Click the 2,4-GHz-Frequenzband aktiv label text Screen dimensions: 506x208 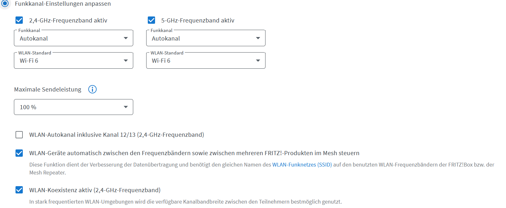pos(68,21)
